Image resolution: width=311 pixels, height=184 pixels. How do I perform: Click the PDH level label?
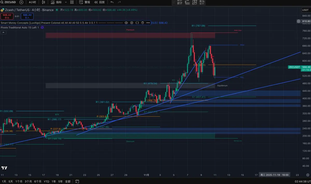tap(242, 45)
